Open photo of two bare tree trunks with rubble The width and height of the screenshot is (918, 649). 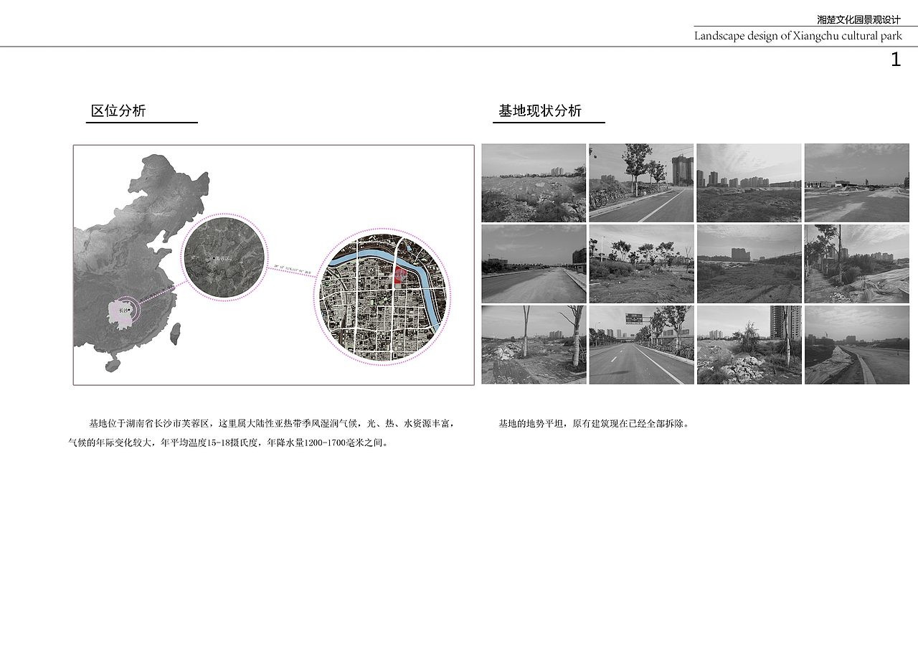[534, 345]
